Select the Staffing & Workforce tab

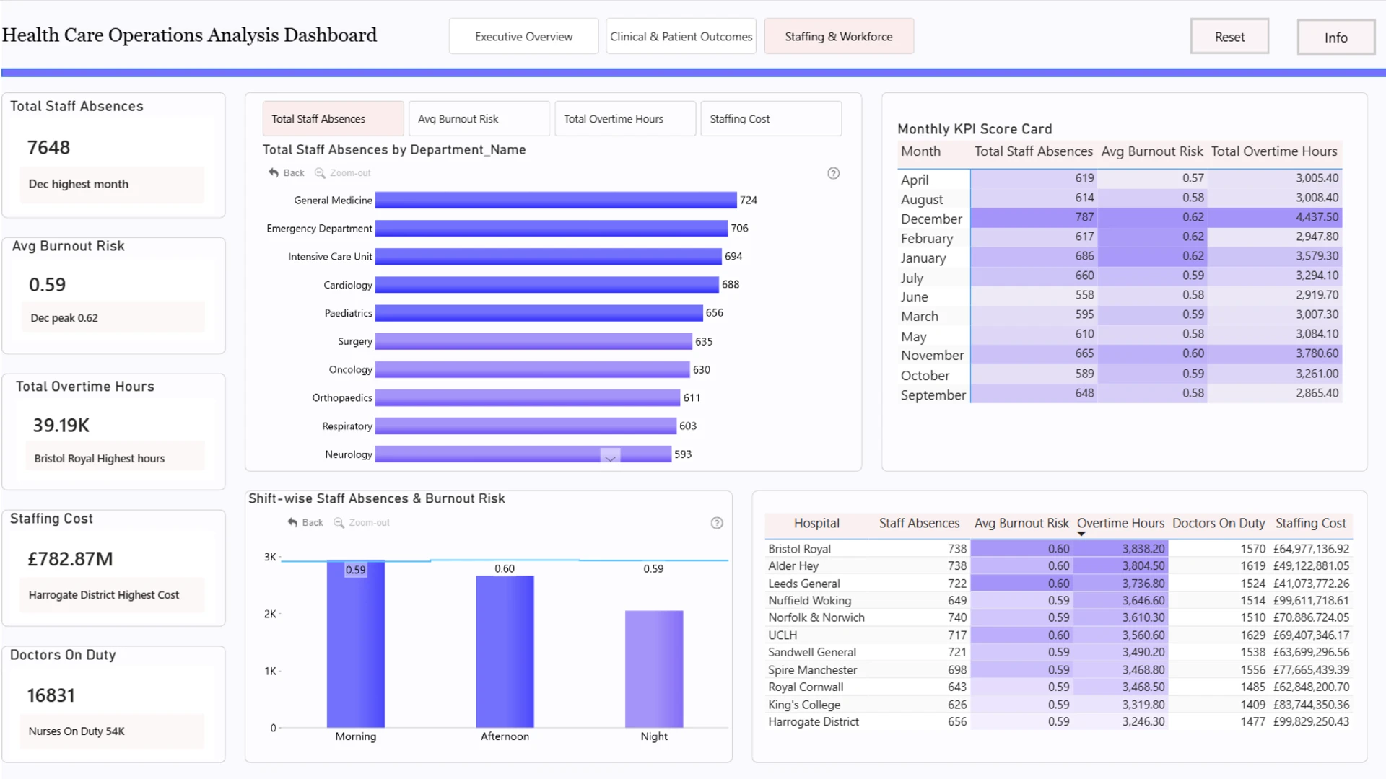click(x=839, y=37)
